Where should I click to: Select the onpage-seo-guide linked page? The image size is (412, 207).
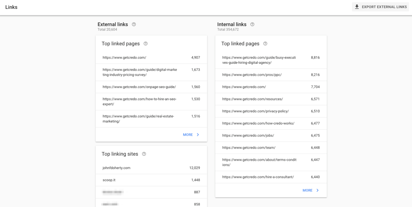[x=140, y=87]
